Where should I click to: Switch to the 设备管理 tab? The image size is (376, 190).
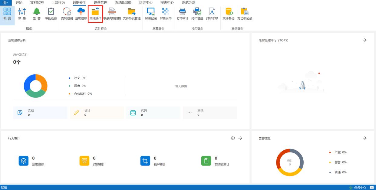point(101,3)
